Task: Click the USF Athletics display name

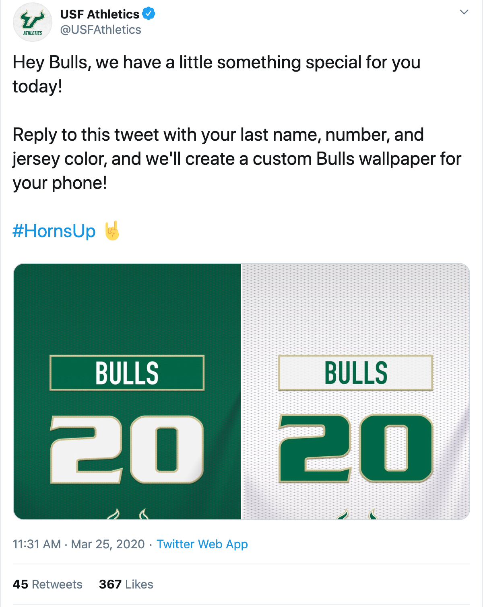Action: (99, 14)
